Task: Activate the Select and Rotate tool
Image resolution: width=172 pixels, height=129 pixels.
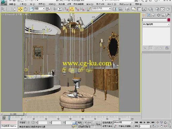Action: pyautogui.click(x=26, y=9)
